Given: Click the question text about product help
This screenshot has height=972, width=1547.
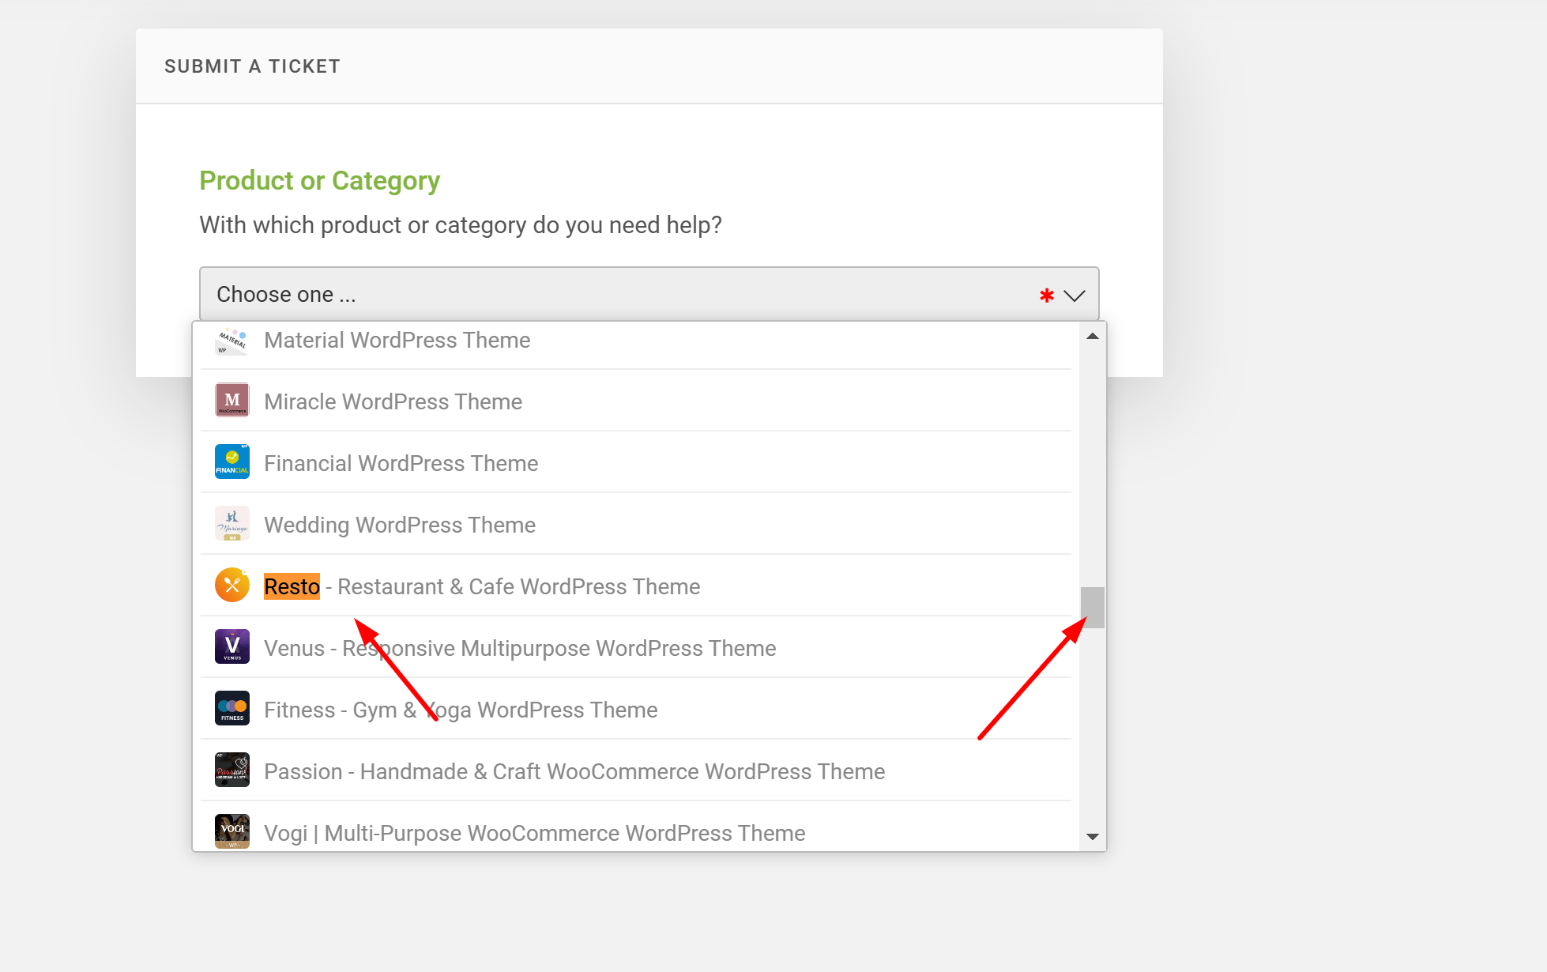Looking at the screenshot, I should coord(461,225).
